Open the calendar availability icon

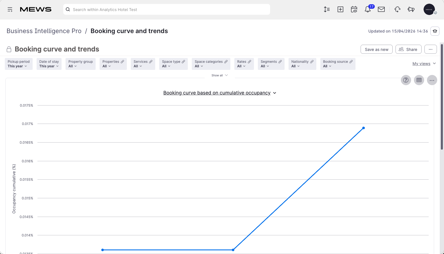[x=354, y=9]
